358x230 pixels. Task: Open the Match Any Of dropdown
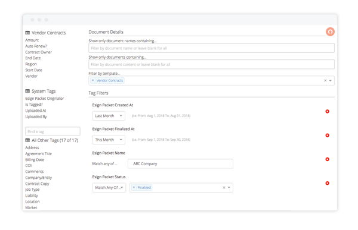pos(109,188)
